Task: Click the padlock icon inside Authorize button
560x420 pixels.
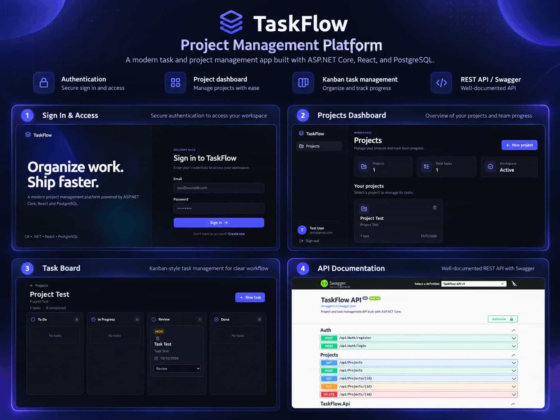Action: click(511, 319)
